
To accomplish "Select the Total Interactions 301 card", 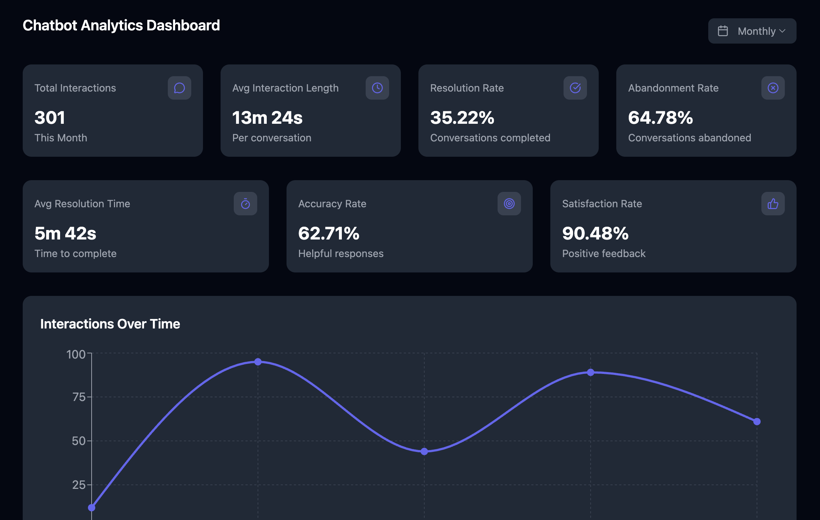I will pos(112,111).
